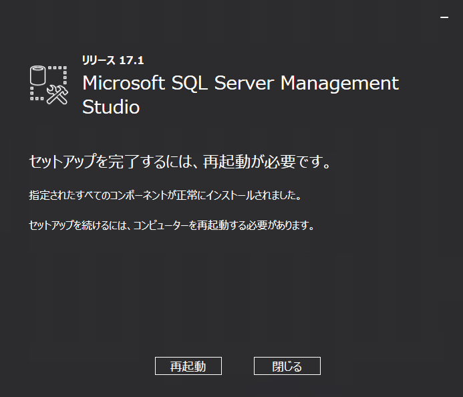The width and height of the screenshot is (463, 397).
Task: Click the SQL Server Management Studio logo icon
Action: click(x=49, y=85)
